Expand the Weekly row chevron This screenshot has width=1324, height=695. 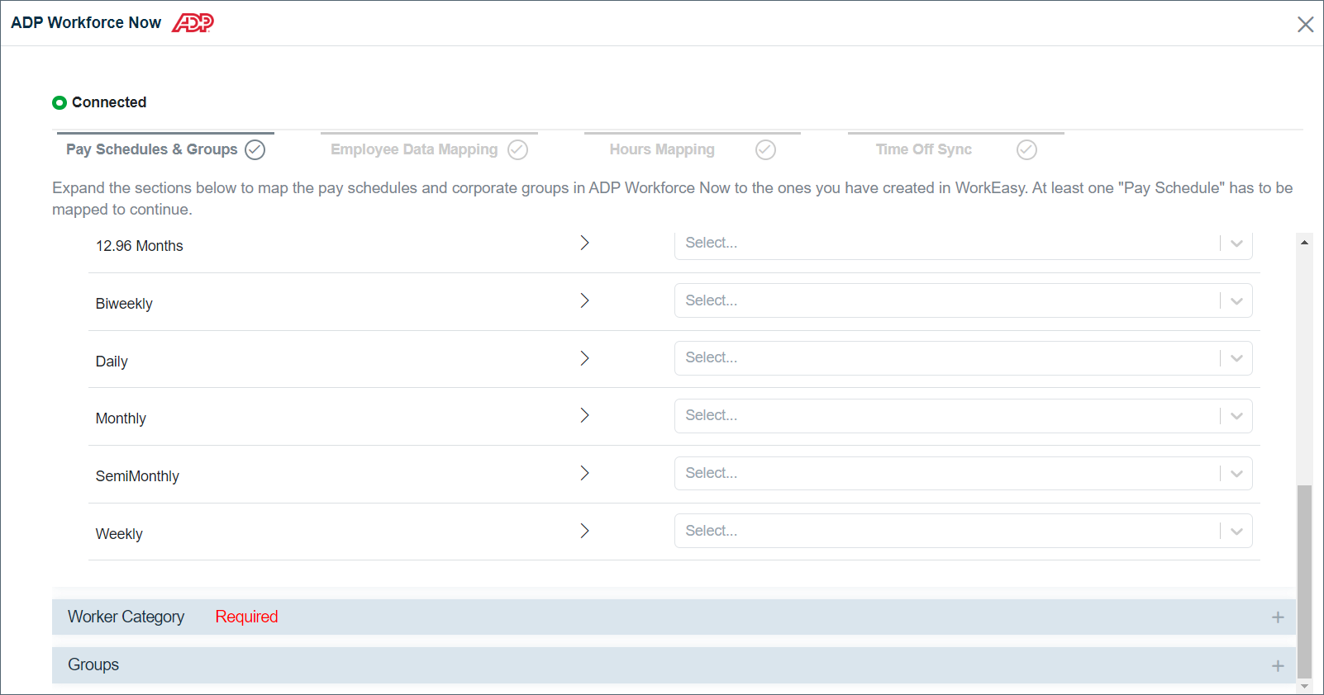(584, 531)
